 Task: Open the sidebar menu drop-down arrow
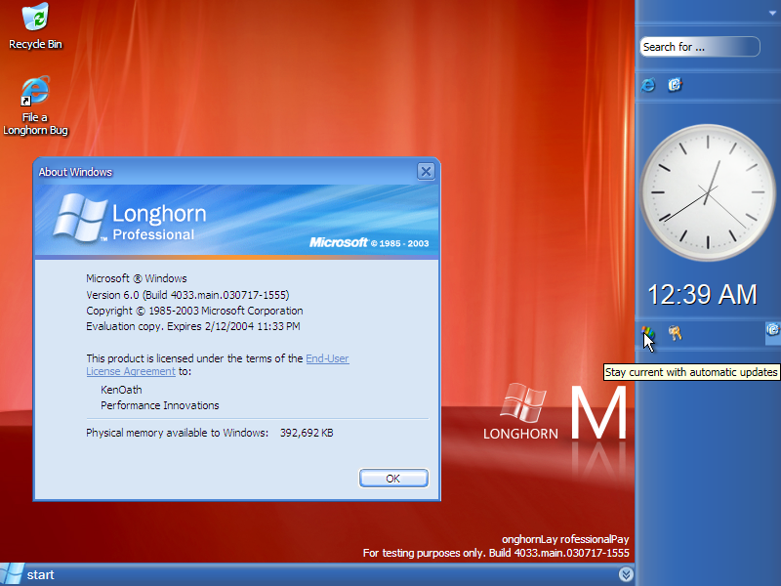772,14
